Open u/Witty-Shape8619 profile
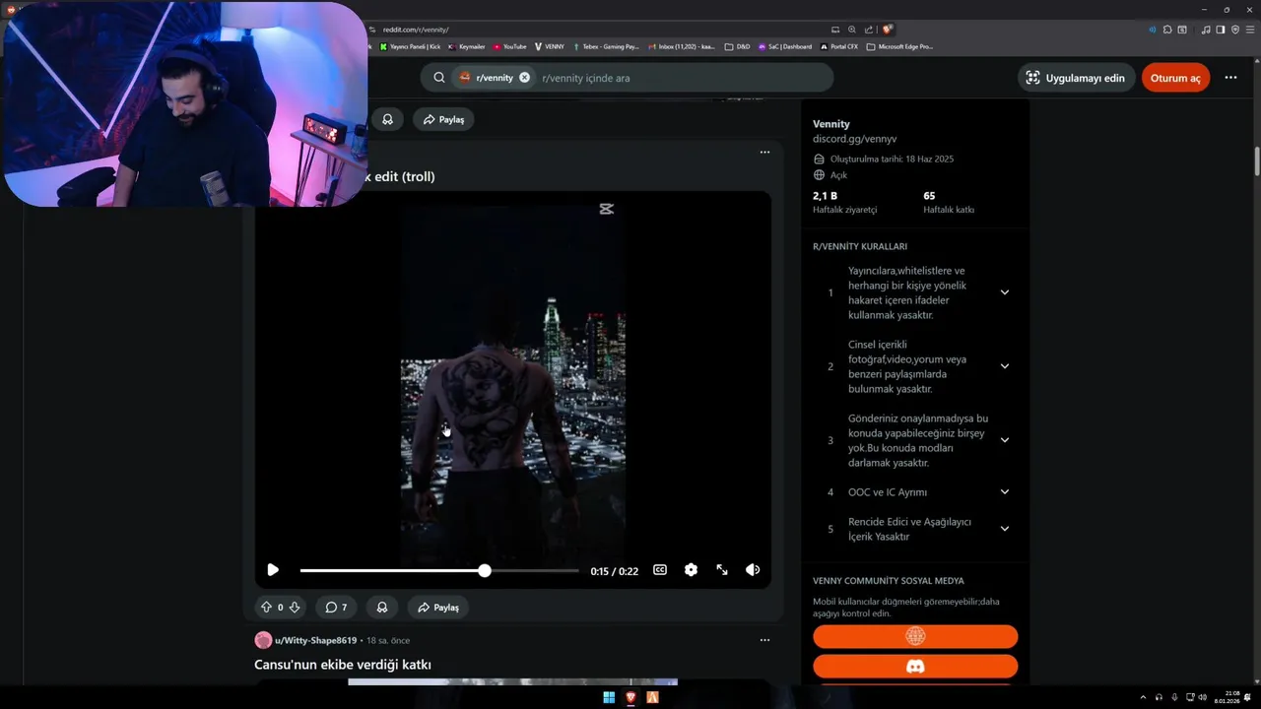 pyautogui.click(x=315, y=640)
